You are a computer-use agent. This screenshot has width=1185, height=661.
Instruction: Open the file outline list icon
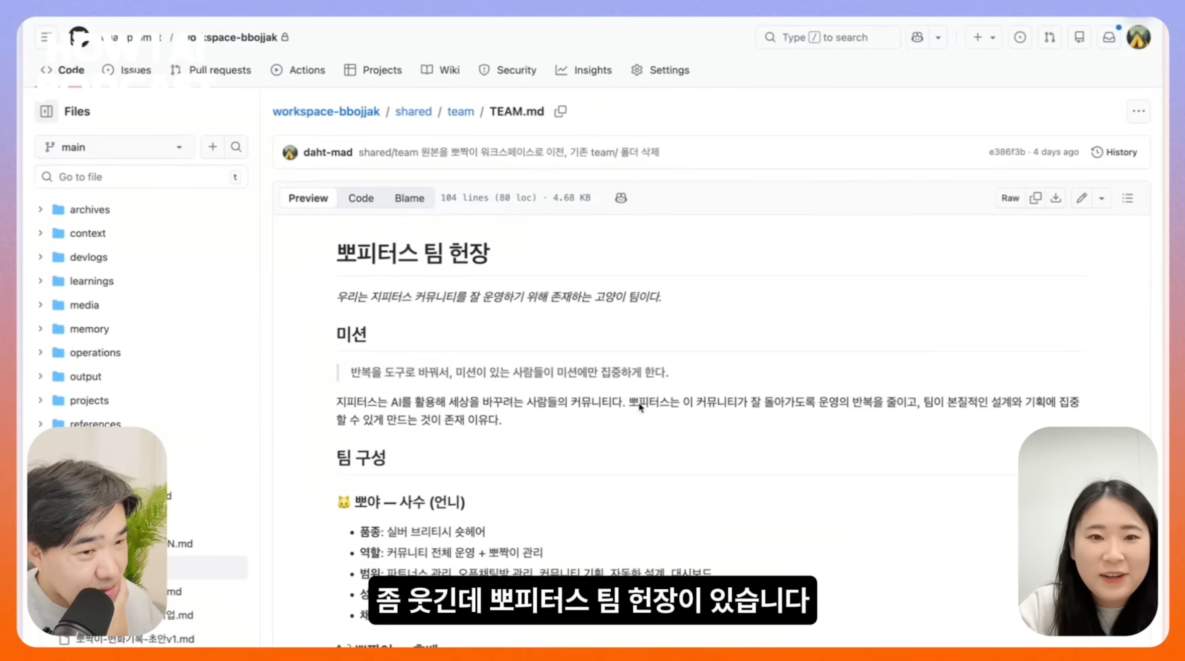tap(1127, 198)
